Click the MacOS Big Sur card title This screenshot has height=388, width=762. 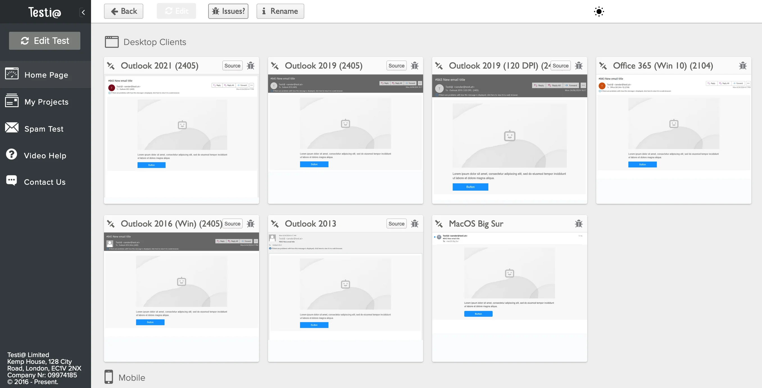pos(476,224)
